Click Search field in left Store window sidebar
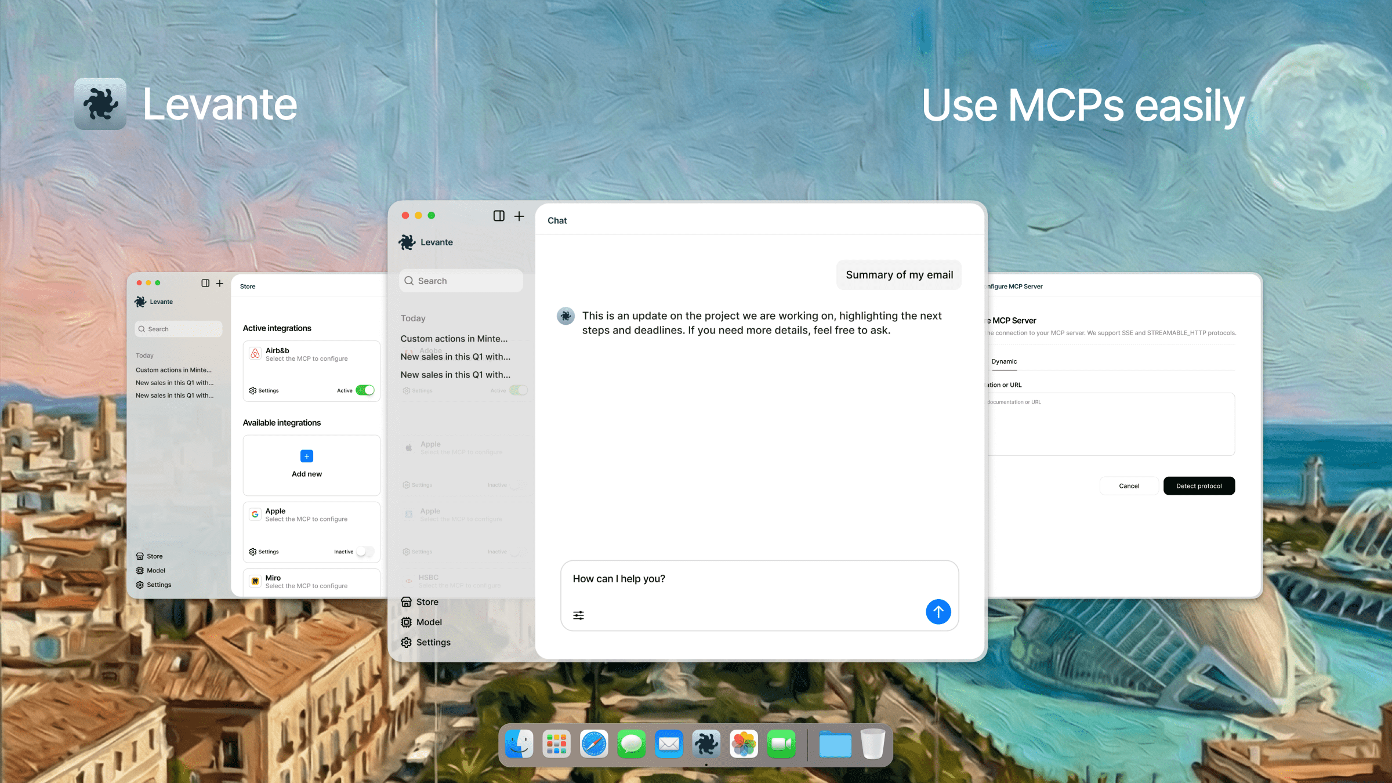1392x783 pixels. [x=179, y=329]
